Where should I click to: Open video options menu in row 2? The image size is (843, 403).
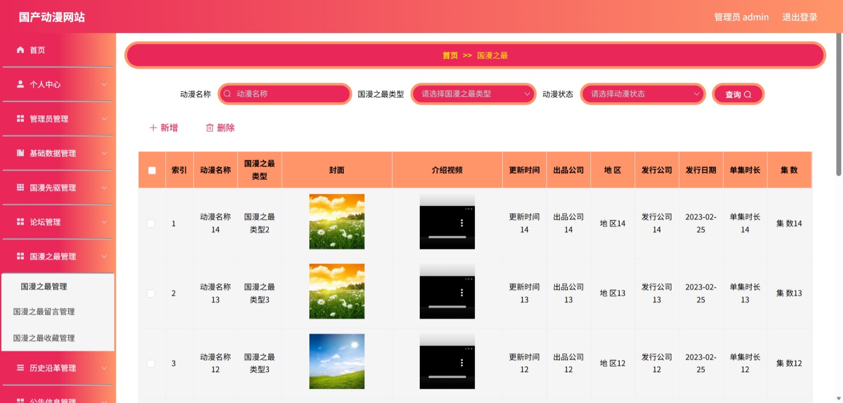[461, 292]
